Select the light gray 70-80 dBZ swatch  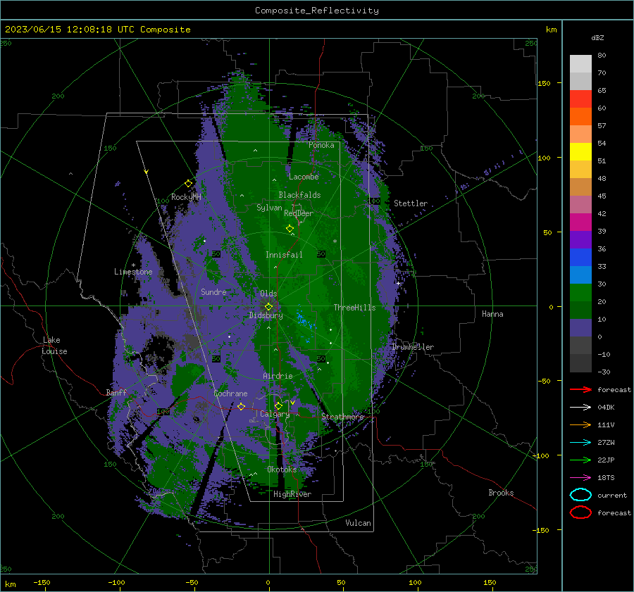(x=580, y=64)
